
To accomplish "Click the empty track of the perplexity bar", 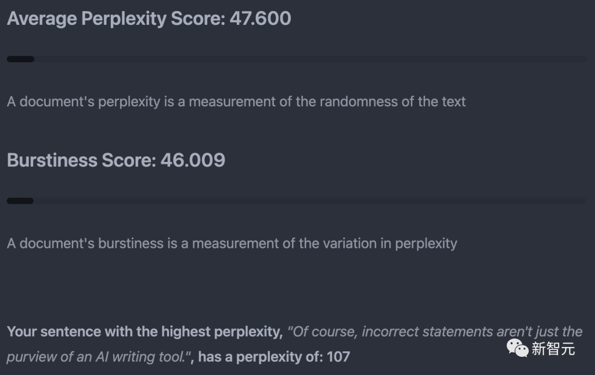I will click(309, 59).
